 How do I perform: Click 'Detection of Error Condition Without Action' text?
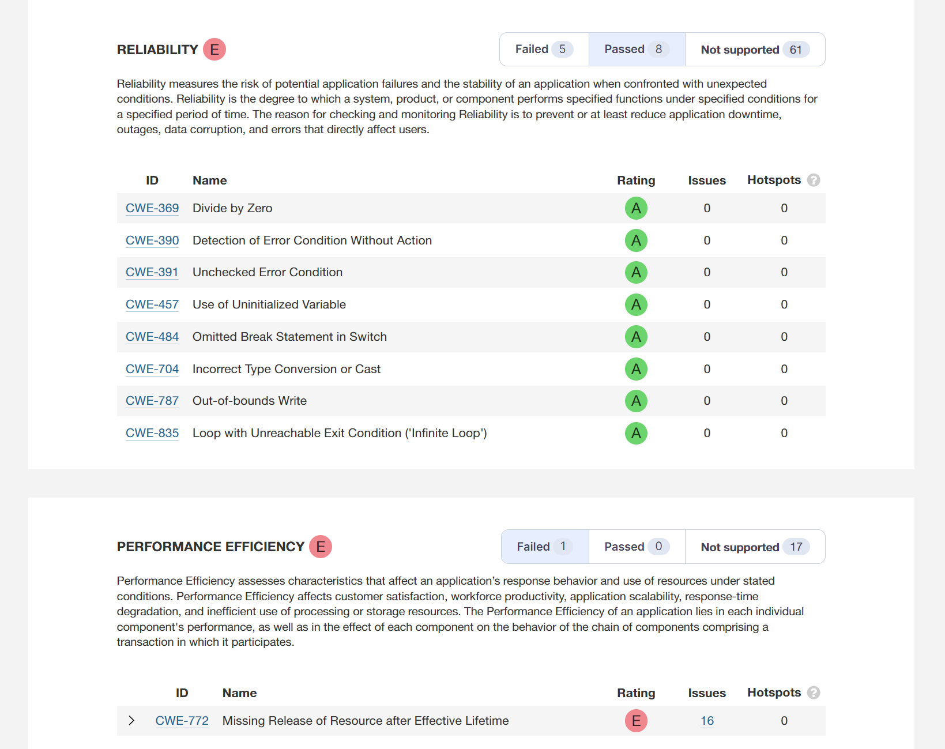[312, 240]
